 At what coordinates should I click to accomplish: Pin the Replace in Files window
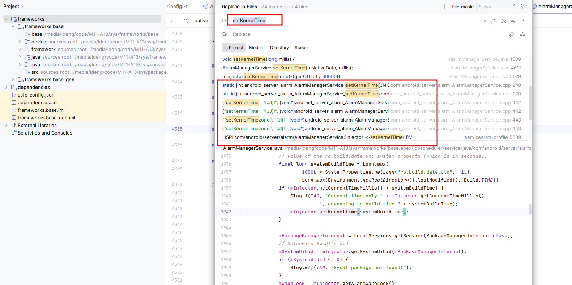523,6
